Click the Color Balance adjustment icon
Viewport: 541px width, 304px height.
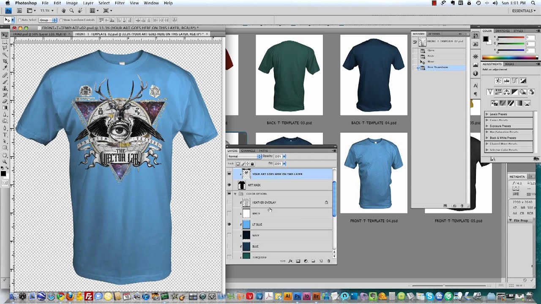[x=507, y=92]
